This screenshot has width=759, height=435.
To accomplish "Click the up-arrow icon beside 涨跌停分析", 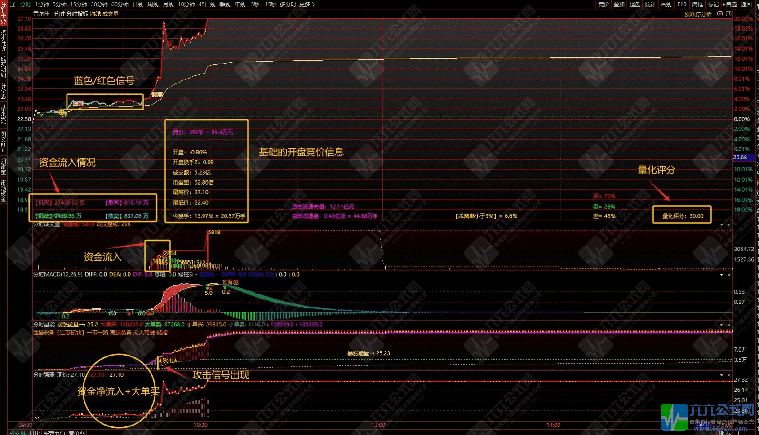I will 720,14.
